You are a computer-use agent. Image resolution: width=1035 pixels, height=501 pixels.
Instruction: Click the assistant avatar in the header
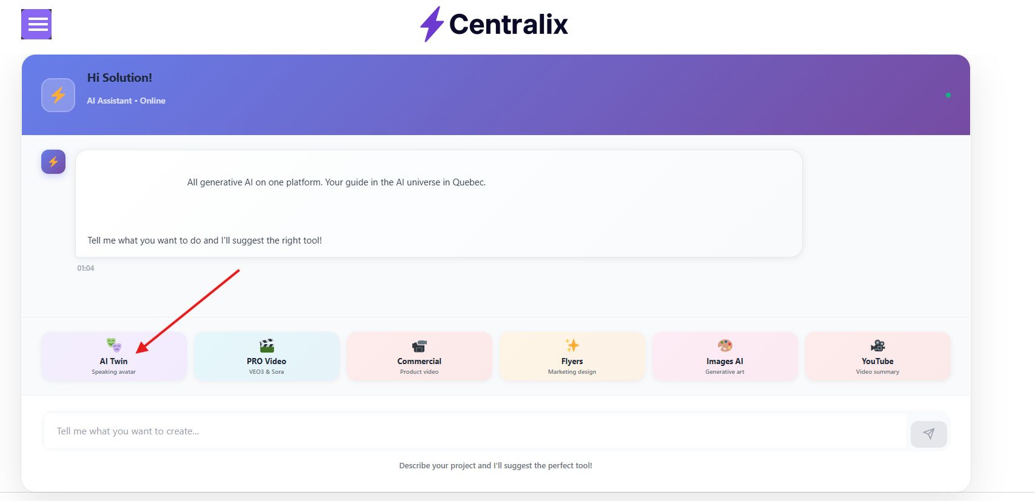pos(58,95)
